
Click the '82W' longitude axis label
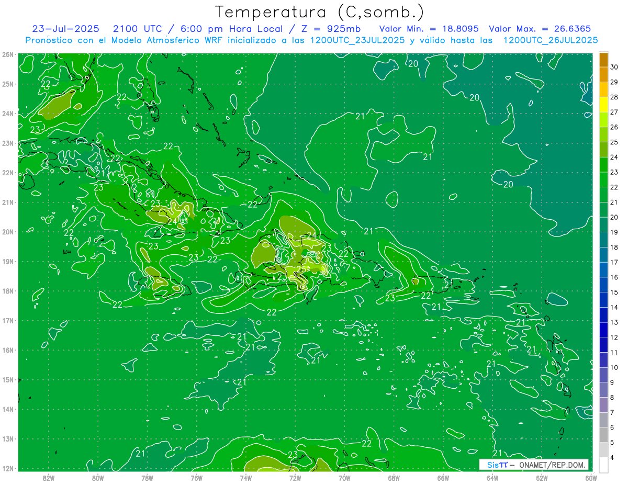click(x=49, y=478)
